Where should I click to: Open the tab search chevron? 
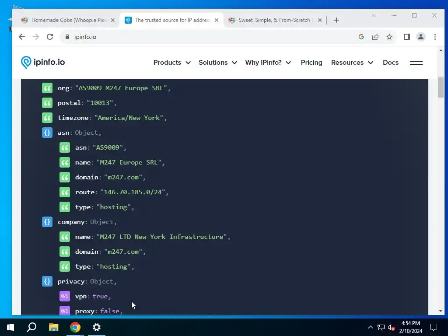pyautogui.click(x=374, y=15)
